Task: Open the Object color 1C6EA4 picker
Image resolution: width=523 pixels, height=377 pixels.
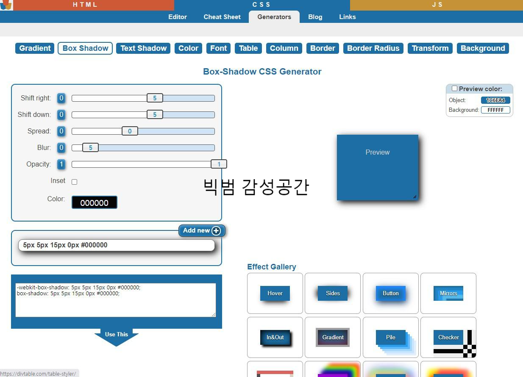Action: click(x=495, y=100)
